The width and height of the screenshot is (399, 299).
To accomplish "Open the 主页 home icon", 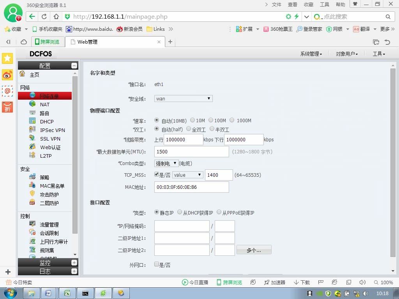I will (22, 74).
